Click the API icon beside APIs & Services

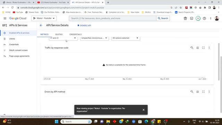coord(5,25)
